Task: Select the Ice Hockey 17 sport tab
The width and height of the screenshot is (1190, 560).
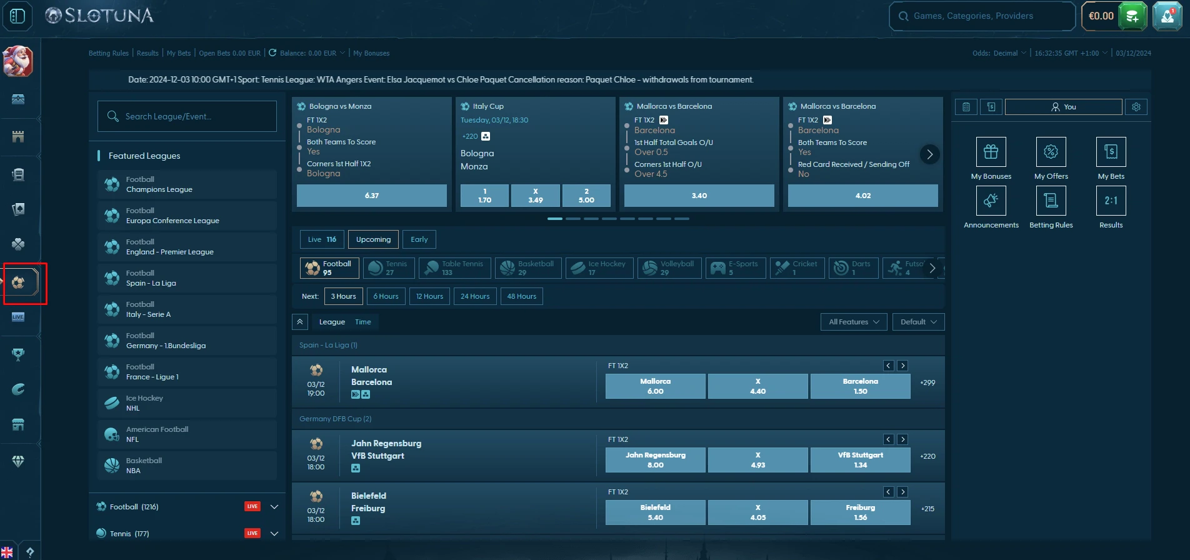Action: coord(600,268)
